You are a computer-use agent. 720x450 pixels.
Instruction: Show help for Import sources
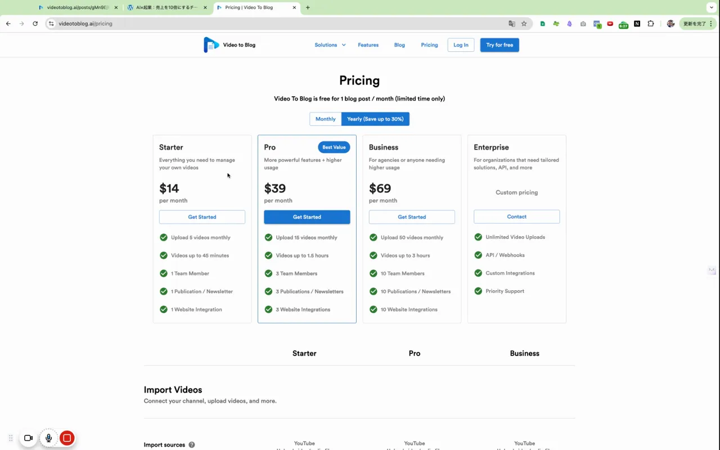click(x=192, y=444)
